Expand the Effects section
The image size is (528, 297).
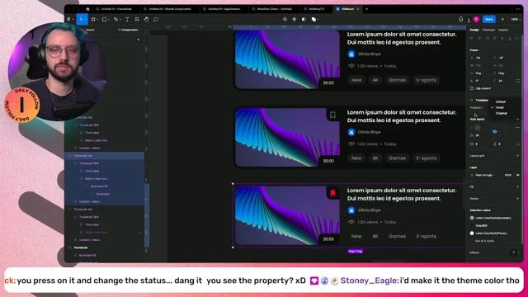click(x=474, y=252)
